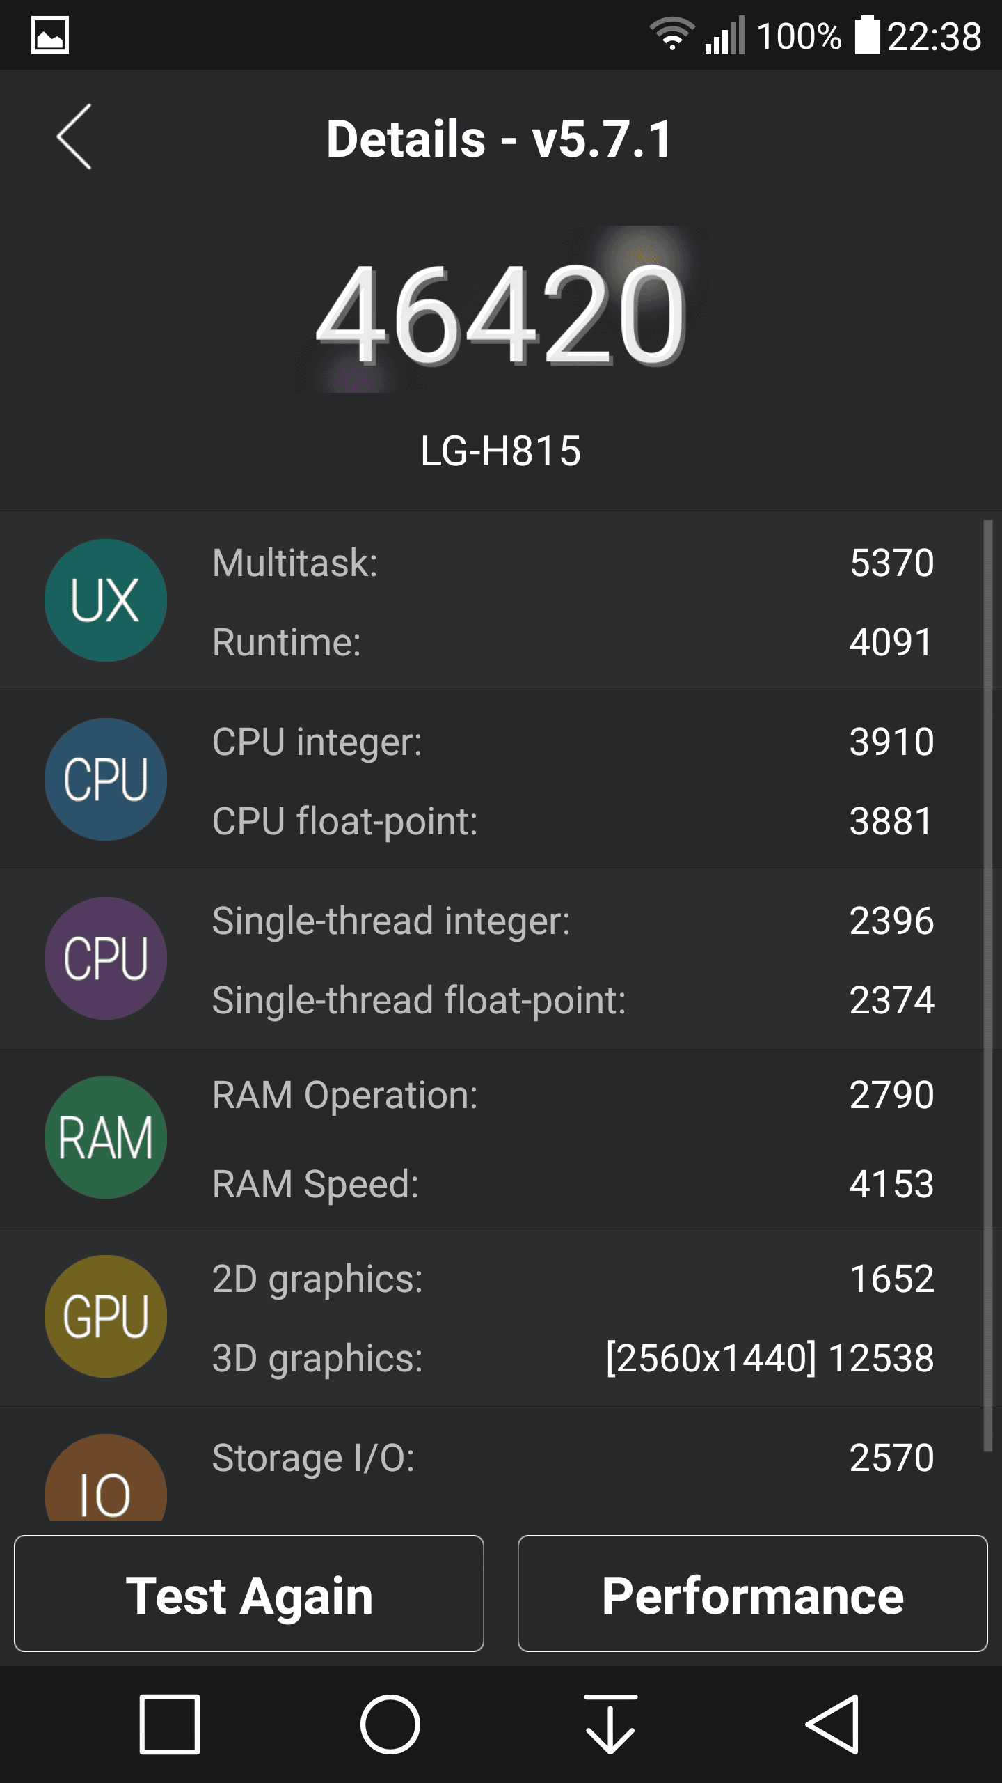Open the image notification in status bar

50,35
